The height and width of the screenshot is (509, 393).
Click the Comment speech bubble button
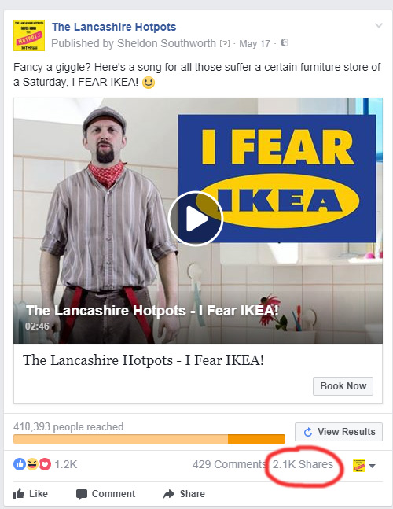coord(105,494)
